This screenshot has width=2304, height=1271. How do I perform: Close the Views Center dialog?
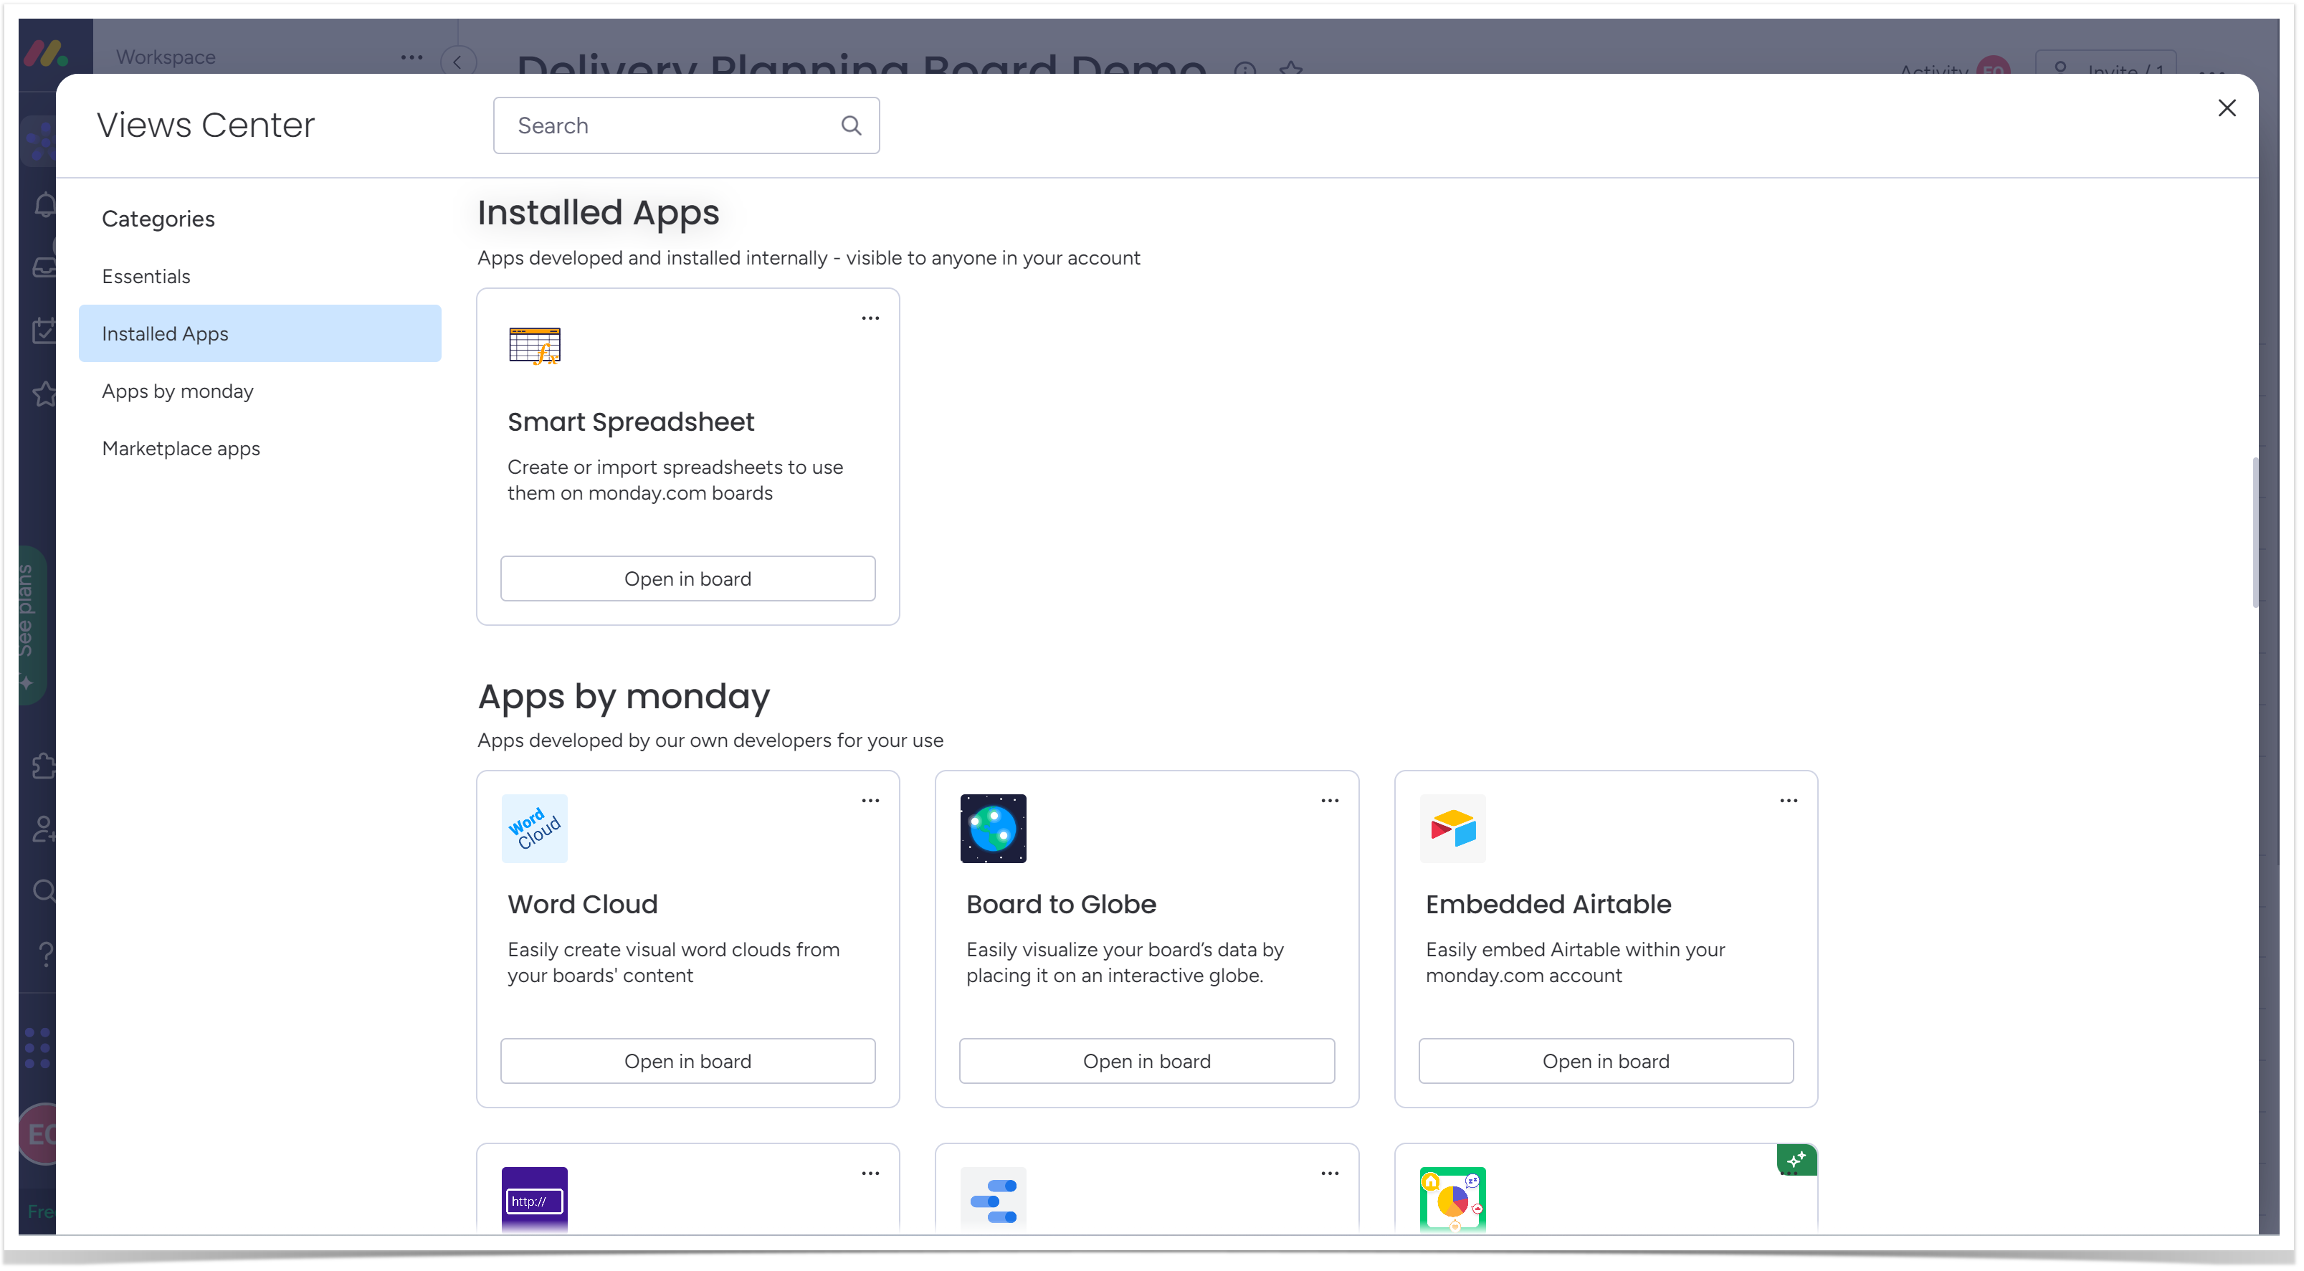point(2226,108)
